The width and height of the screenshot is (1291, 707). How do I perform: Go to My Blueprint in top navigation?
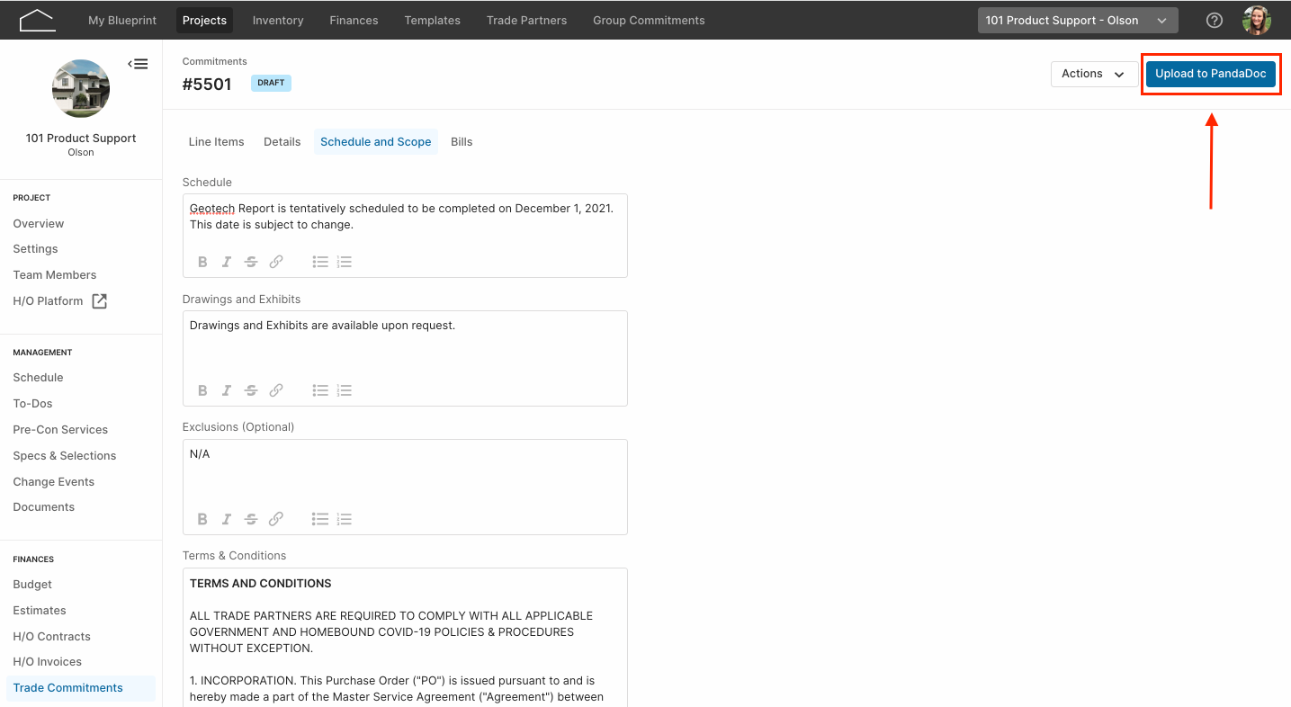122,20
